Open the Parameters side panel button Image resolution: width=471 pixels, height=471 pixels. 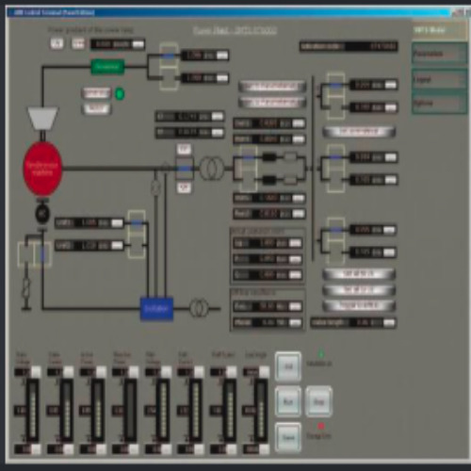tap(439, 54)
